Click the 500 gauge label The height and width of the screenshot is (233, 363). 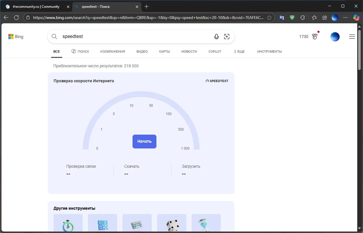181,129
